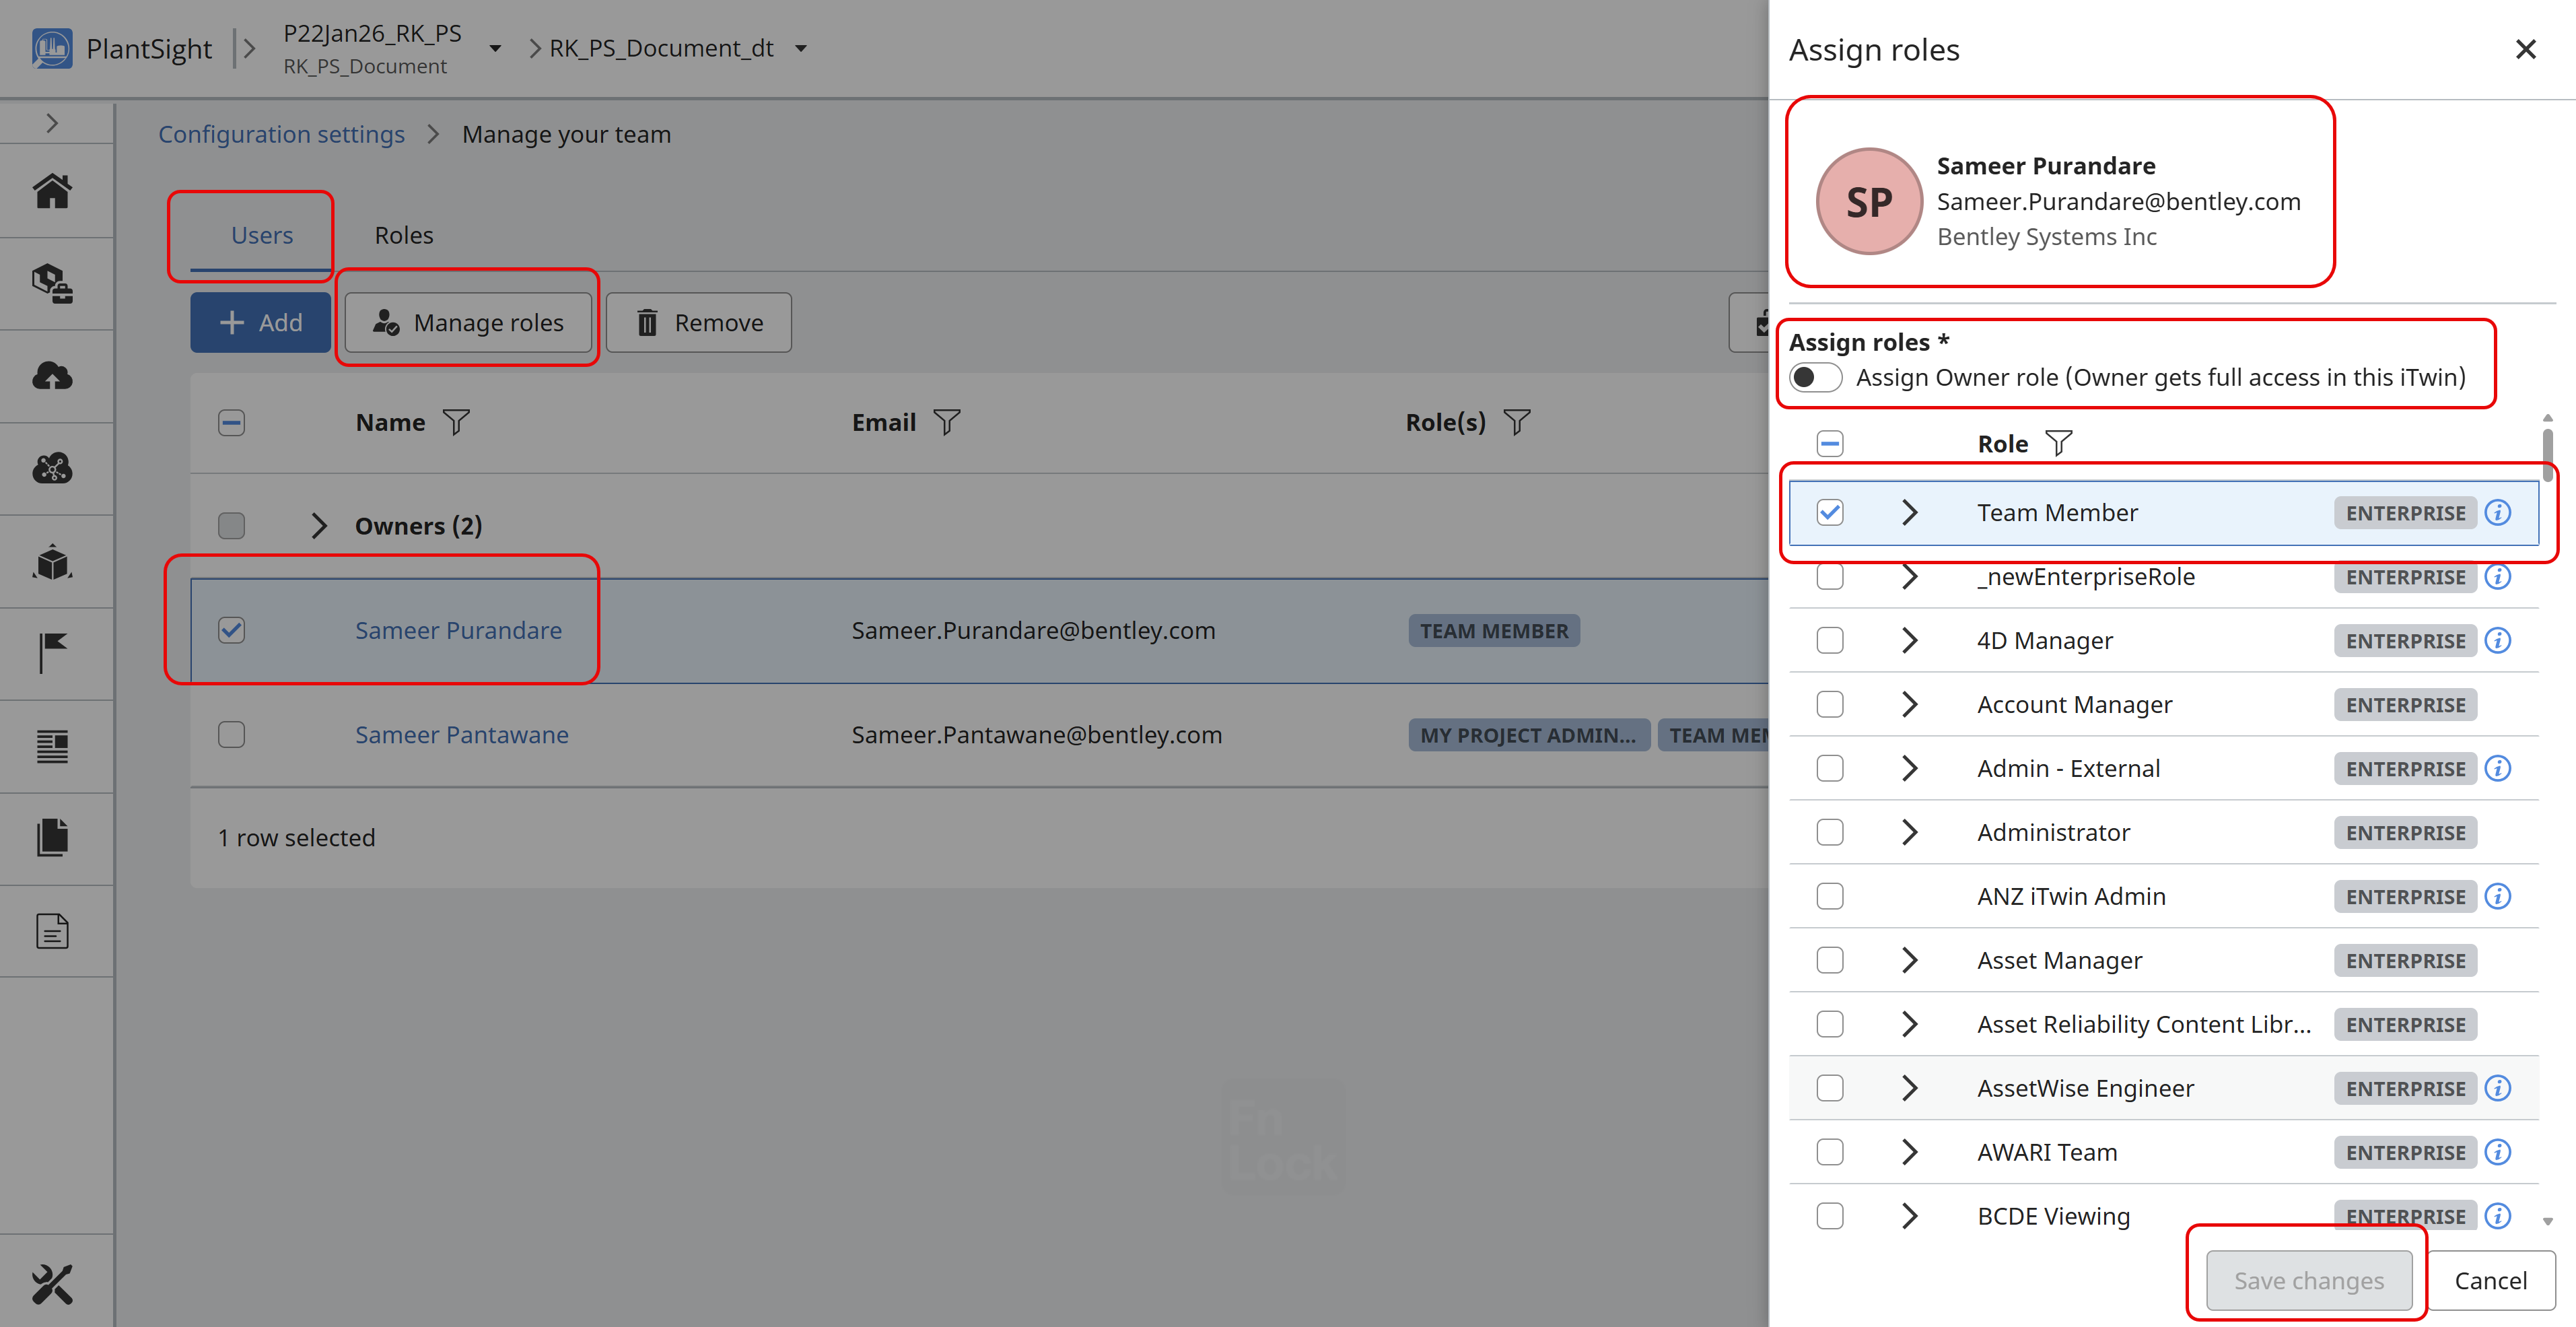Click info icon for 4D Manager role
The height and width of the screenshot is (1327, 2576).
coord(2498,641)
